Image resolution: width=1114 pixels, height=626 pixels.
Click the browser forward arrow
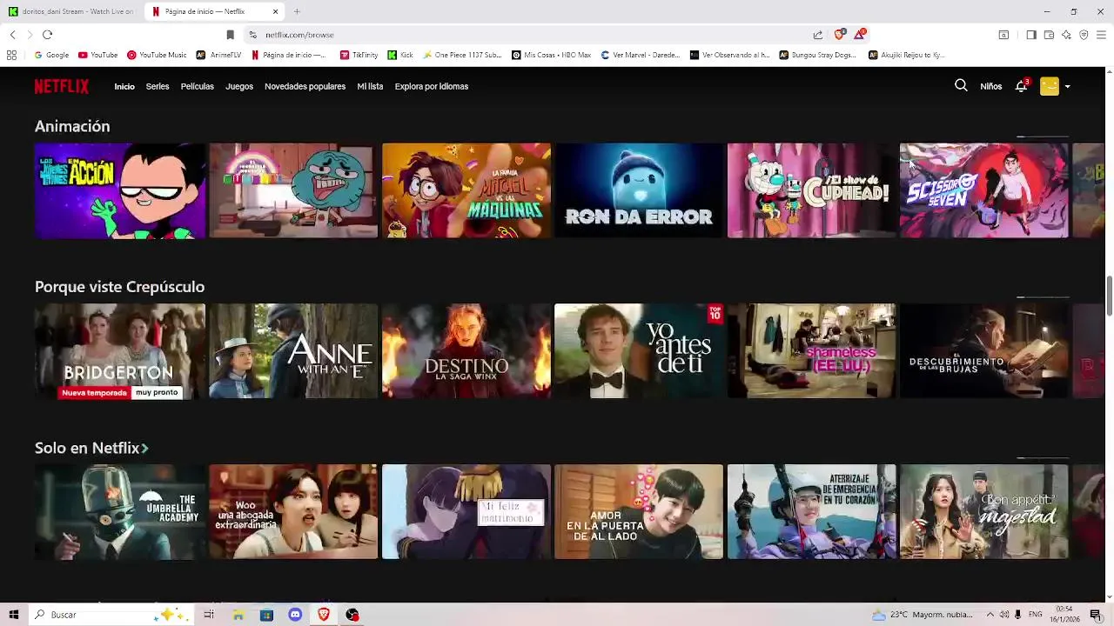pyautogui.click(x=30, y=35)
